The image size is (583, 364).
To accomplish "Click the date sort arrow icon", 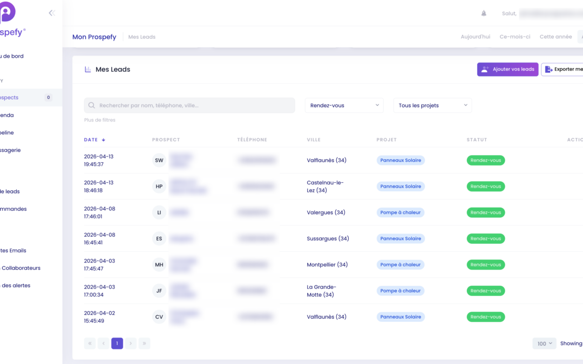I will pos(103,140).
